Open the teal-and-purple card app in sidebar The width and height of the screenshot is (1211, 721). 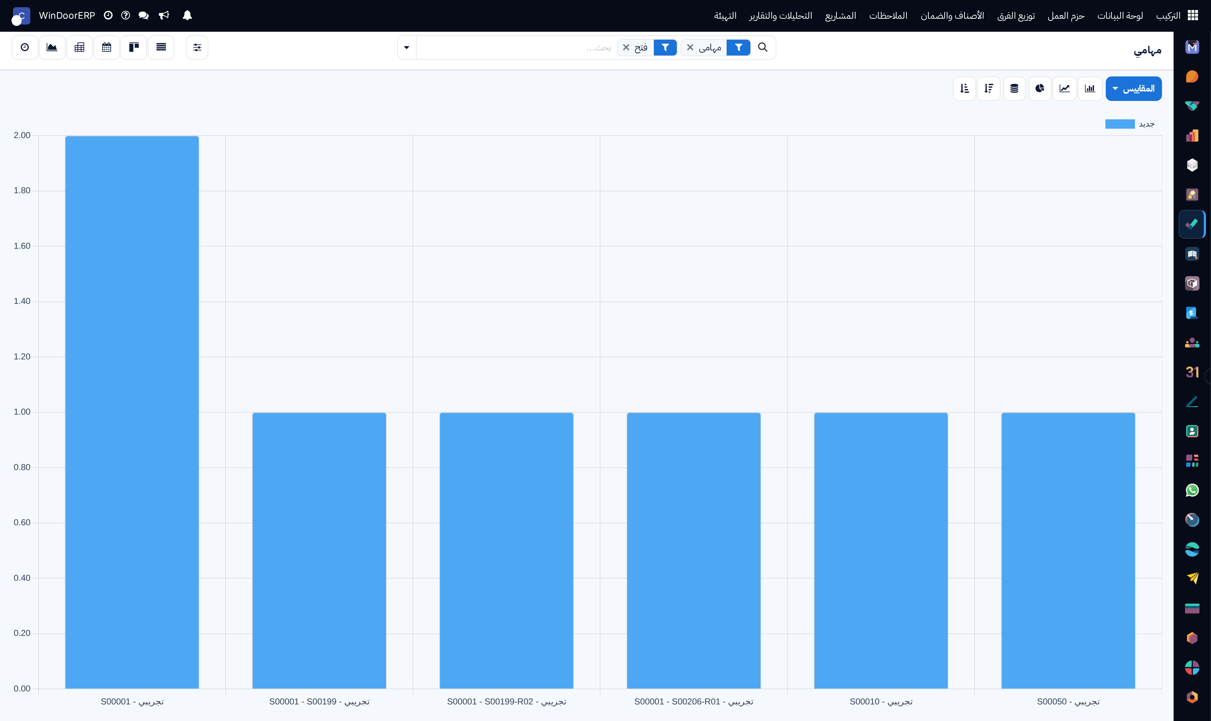1192,608
